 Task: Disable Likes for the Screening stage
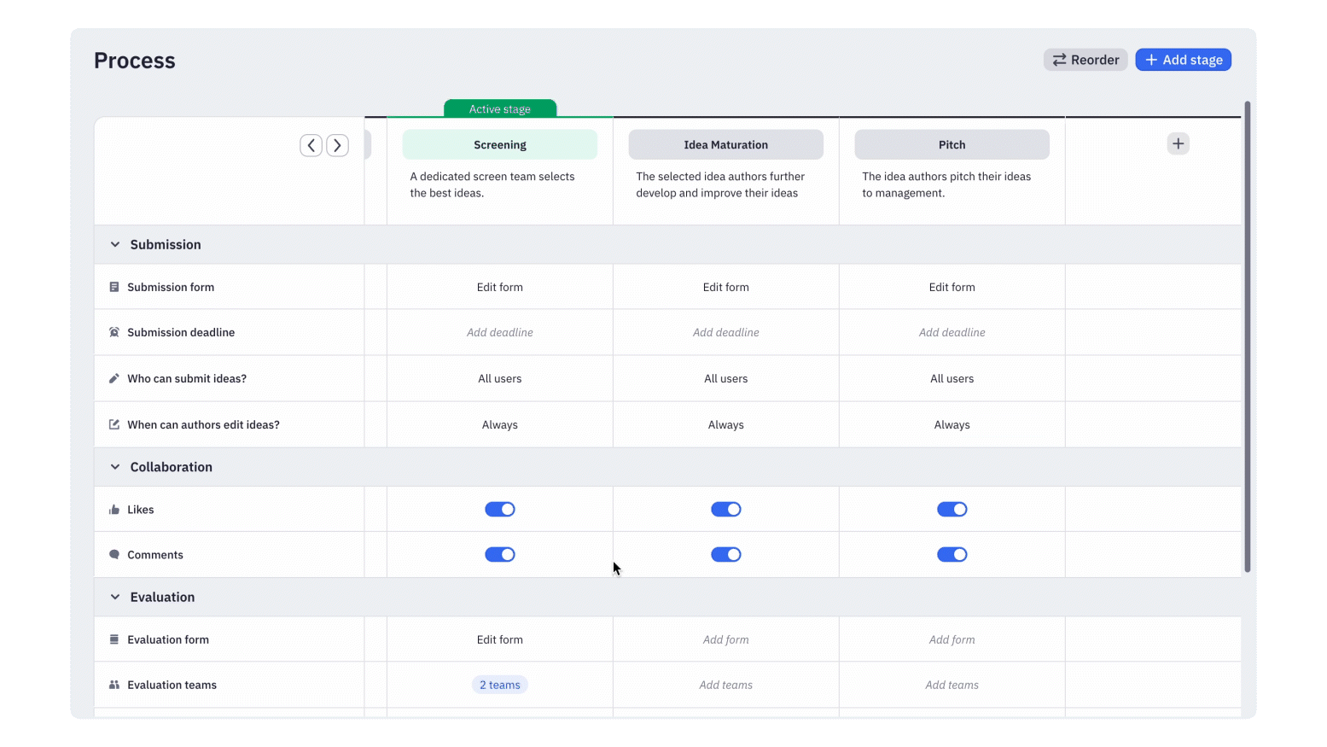coord(499,509)
